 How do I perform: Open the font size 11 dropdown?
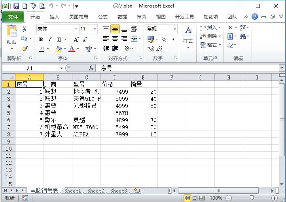95,29
